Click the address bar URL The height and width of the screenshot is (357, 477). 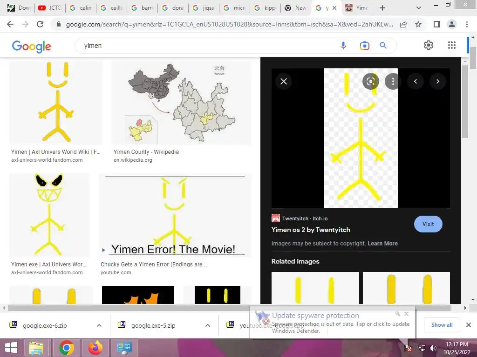(229, 24)
